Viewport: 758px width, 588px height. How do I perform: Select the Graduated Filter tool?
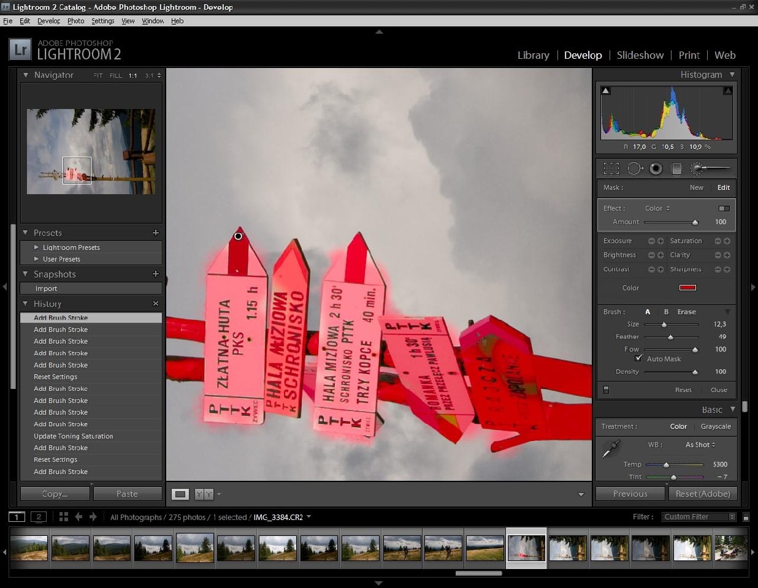pyautogui.click(x=676, y=168)
